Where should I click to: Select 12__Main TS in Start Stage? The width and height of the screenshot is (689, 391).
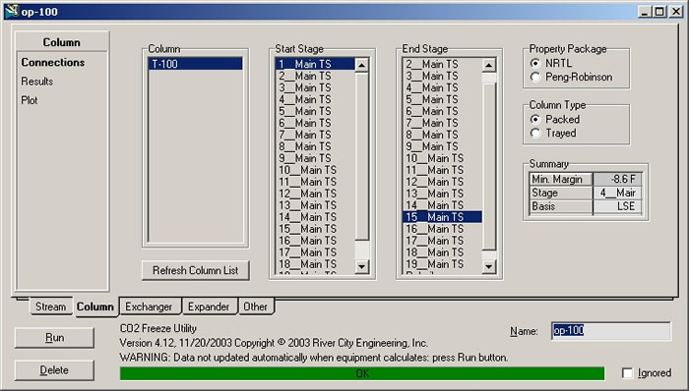(x=315, y=194)
